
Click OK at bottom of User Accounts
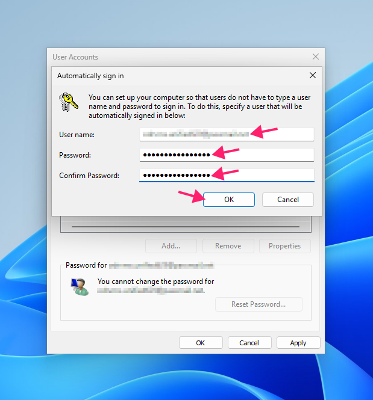201,343
